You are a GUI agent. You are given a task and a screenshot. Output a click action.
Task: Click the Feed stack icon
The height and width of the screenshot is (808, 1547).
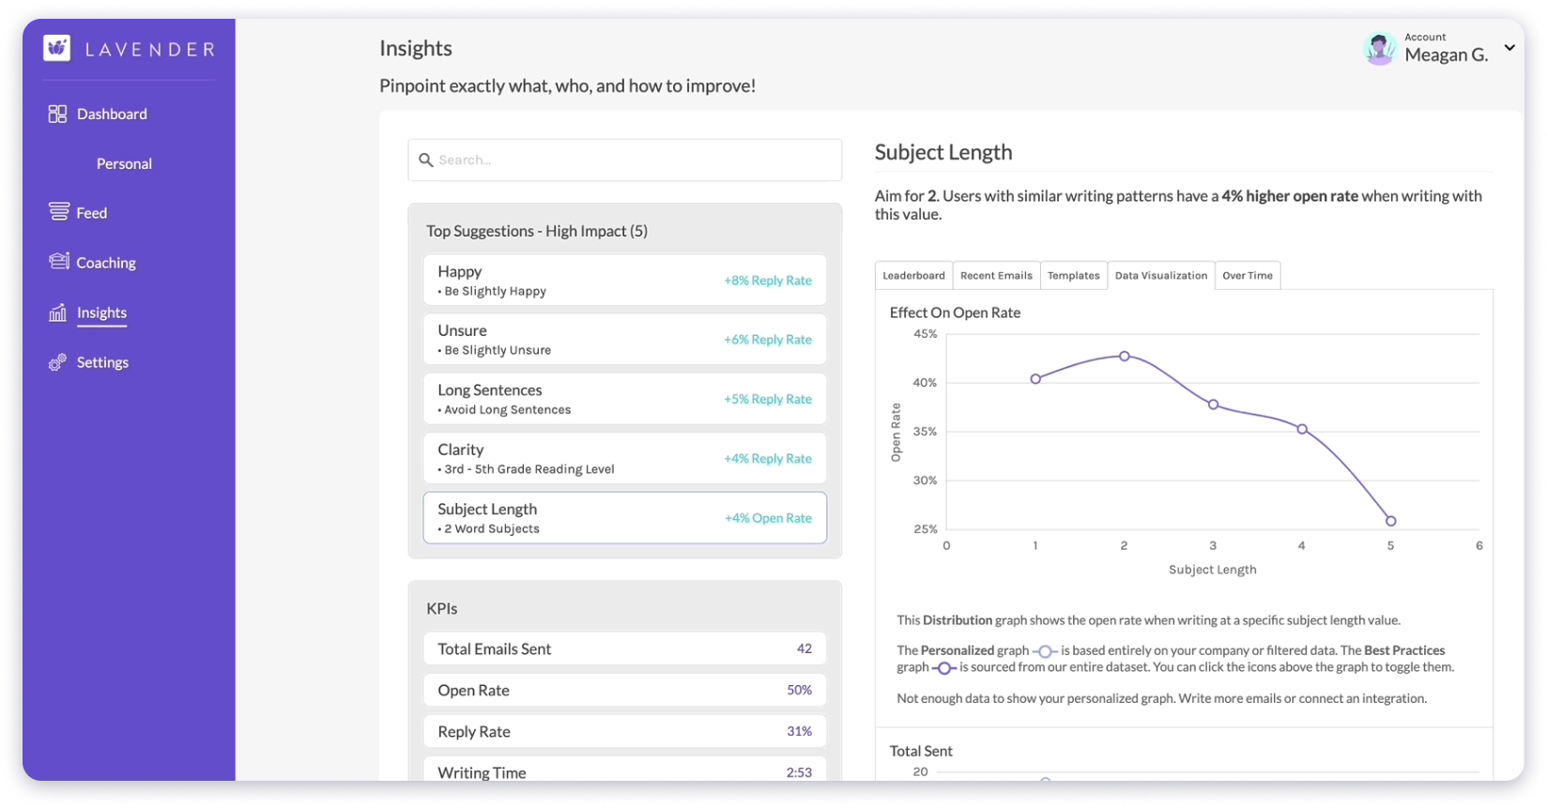58,212
